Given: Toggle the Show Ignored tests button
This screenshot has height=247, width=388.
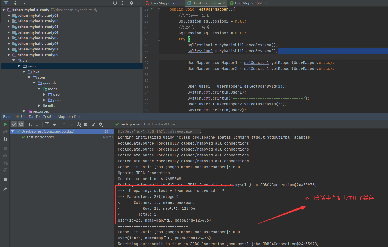Looking at the screenshot, I should (x=21, y=124).
